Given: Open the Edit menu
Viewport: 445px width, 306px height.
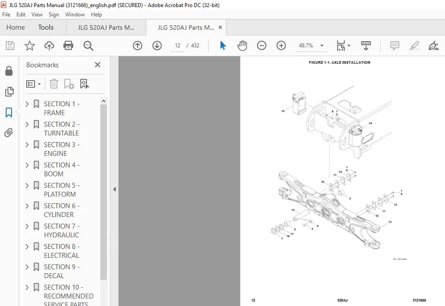Looking at the screenshot, I should 21,15.
